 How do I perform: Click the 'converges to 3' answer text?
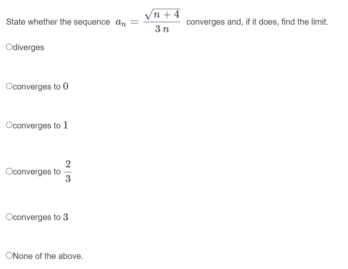click(x=40, y=217)
